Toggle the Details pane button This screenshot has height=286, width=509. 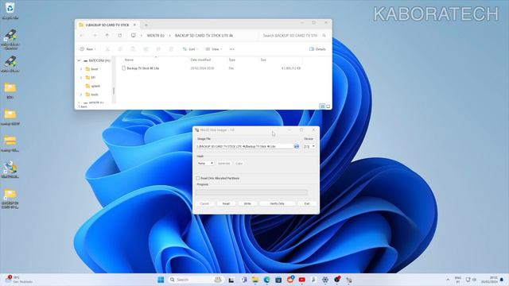[x=317, y=49]
